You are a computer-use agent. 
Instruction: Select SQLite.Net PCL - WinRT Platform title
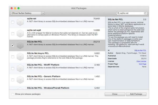[x=43, y=65]
